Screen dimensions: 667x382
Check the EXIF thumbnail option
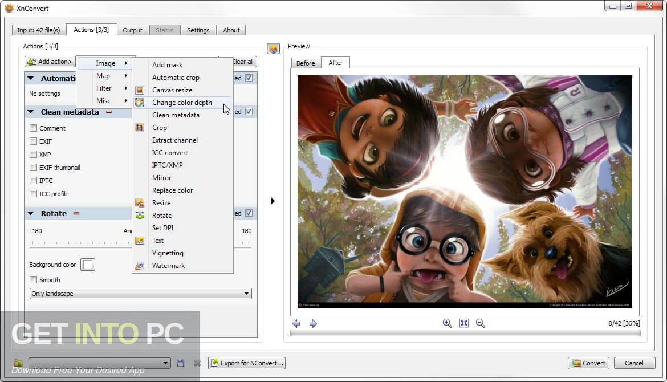33,168
